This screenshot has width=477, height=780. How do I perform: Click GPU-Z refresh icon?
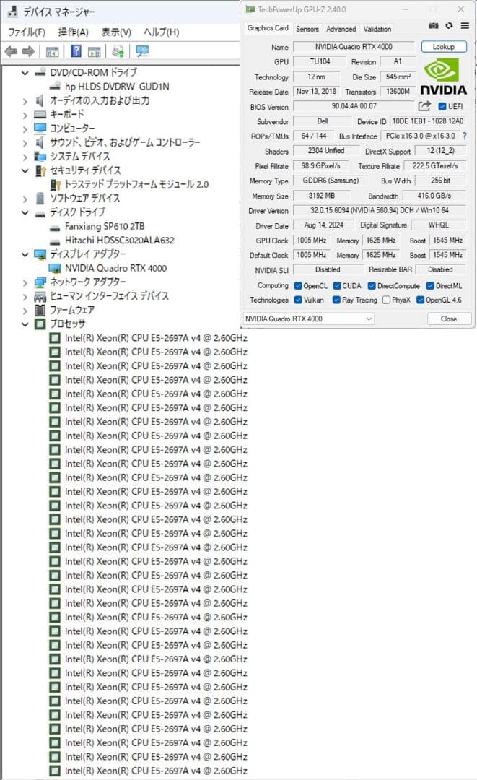[x=449, y=26]
